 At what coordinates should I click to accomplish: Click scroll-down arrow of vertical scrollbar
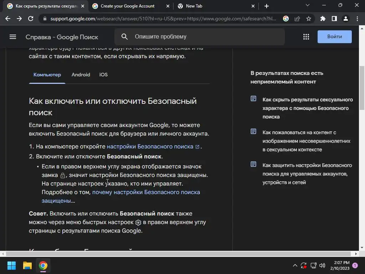(x=362, y=248)
